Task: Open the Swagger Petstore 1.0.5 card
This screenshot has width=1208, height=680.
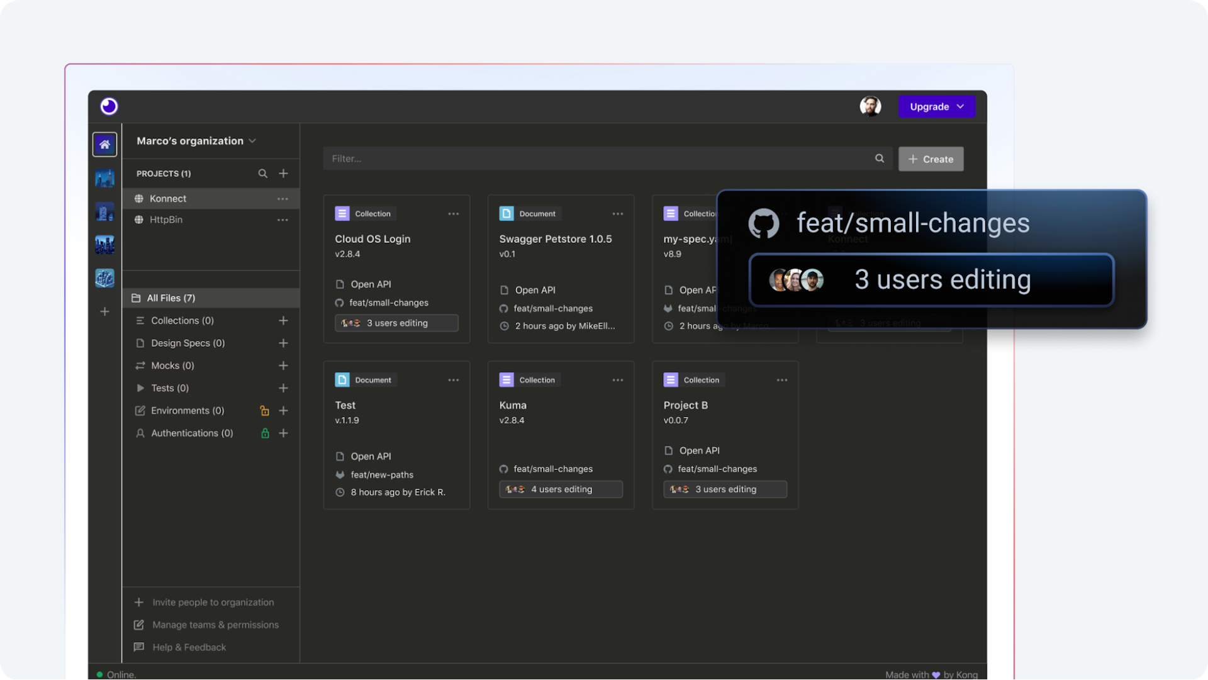Action: [555, 239]
